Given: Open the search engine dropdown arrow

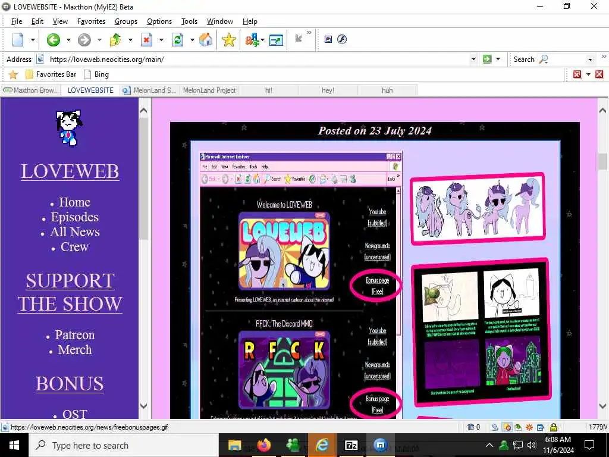Looking at the screenshot, I should click(591, 60).
